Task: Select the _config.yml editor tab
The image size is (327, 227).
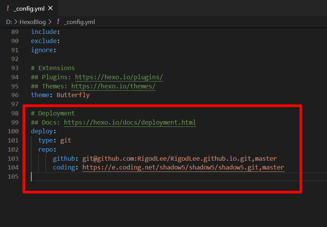Action: [x=29, y=8]
